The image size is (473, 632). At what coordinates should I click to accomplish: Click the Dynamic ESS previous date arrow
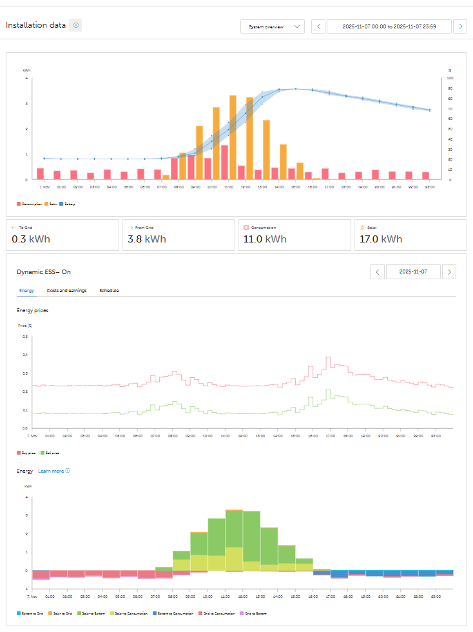377,272
